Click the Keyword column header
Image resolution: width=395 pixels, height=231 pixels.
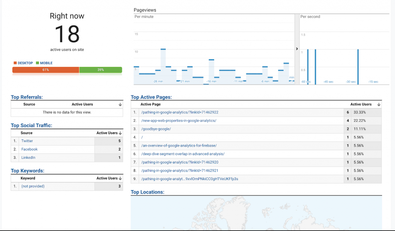[x=28, y=178]
